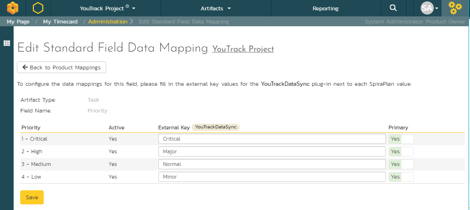Go to My Page
Viewport: 470px width, 210px height.
(x=18, y=22)
